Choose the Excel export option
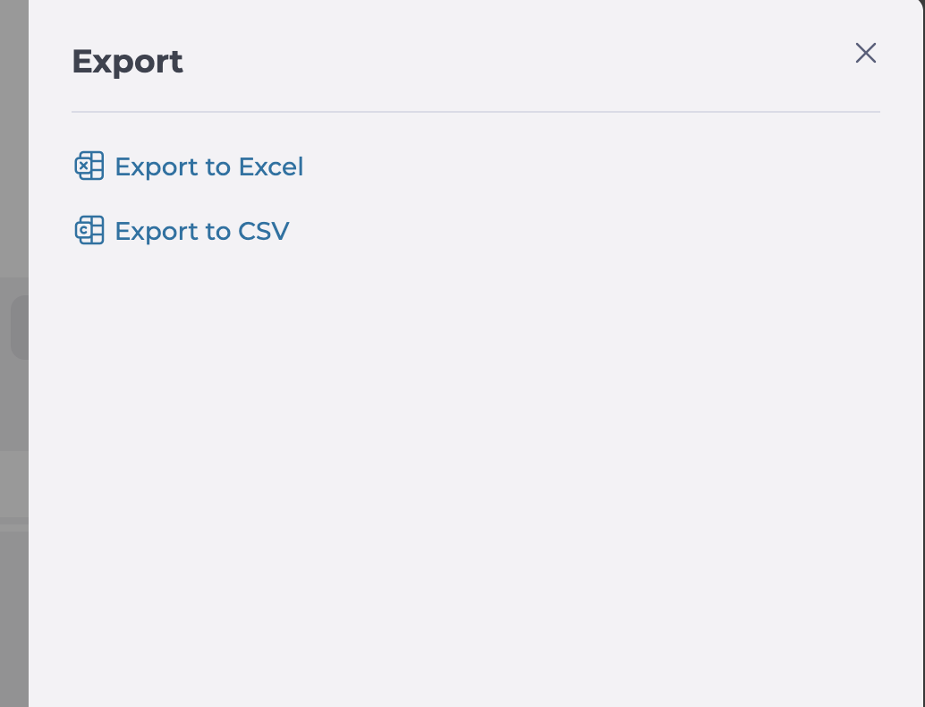The height and width of the screenshot is (707, 925). coord(189,166)
